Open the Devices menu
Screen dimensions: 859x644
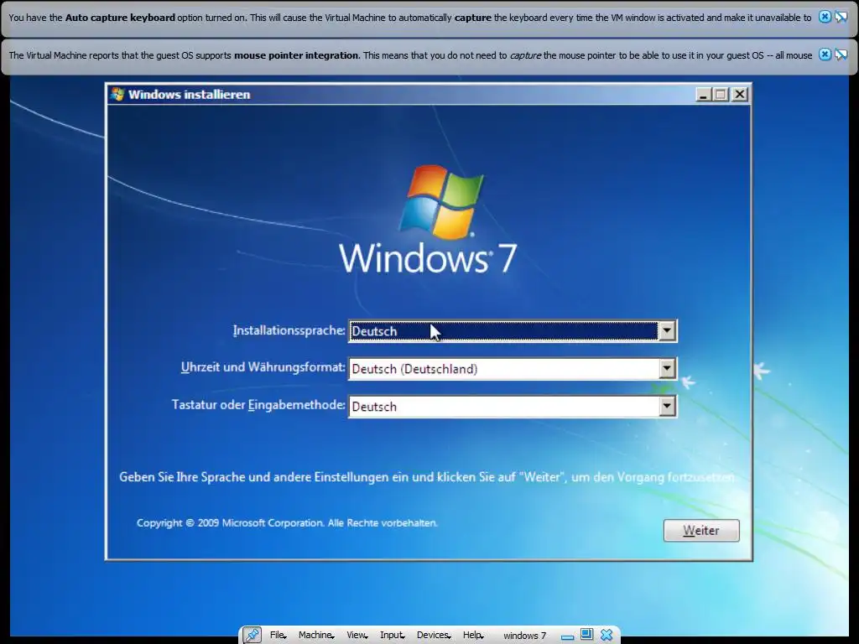[434, 636]
